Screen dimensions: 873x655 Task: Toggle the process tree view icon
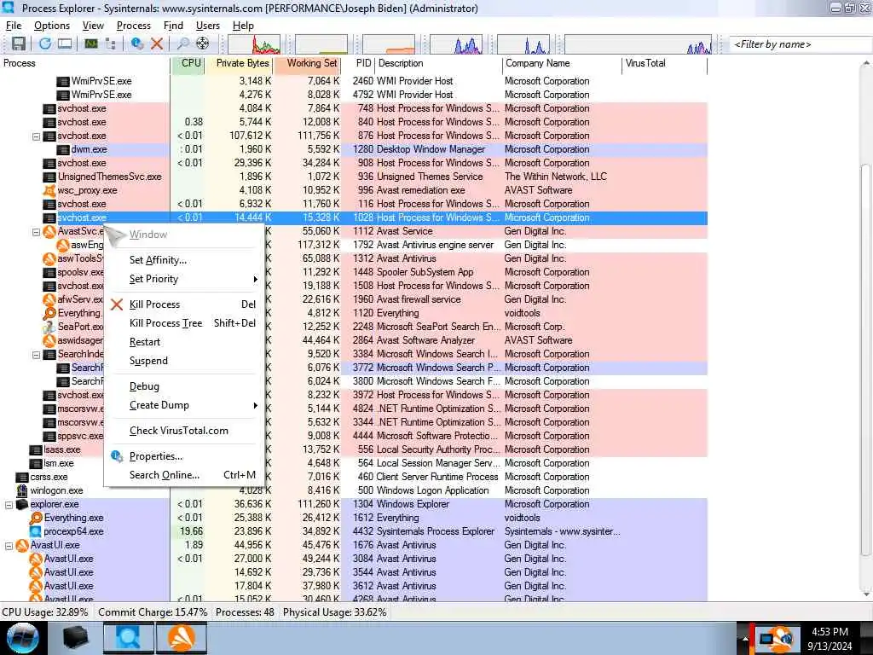point(110,43)
